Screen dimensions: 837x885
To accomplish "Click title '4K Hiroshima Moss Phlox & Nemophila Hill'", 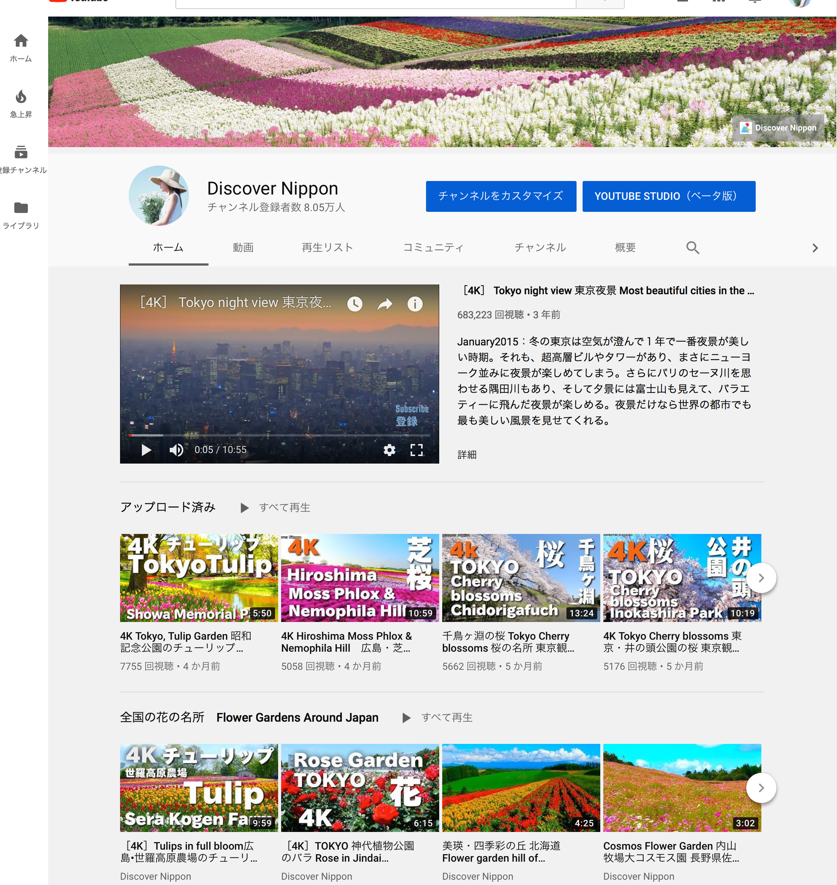I will 347,642.
